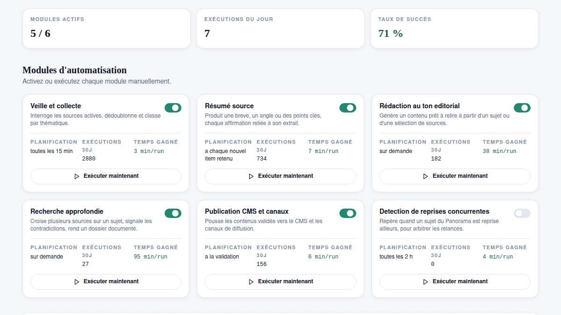Viewport: 561px width, 315px height.
Task: Click the 'toutes les 2 h' planification value
Action: click(396, 256)
